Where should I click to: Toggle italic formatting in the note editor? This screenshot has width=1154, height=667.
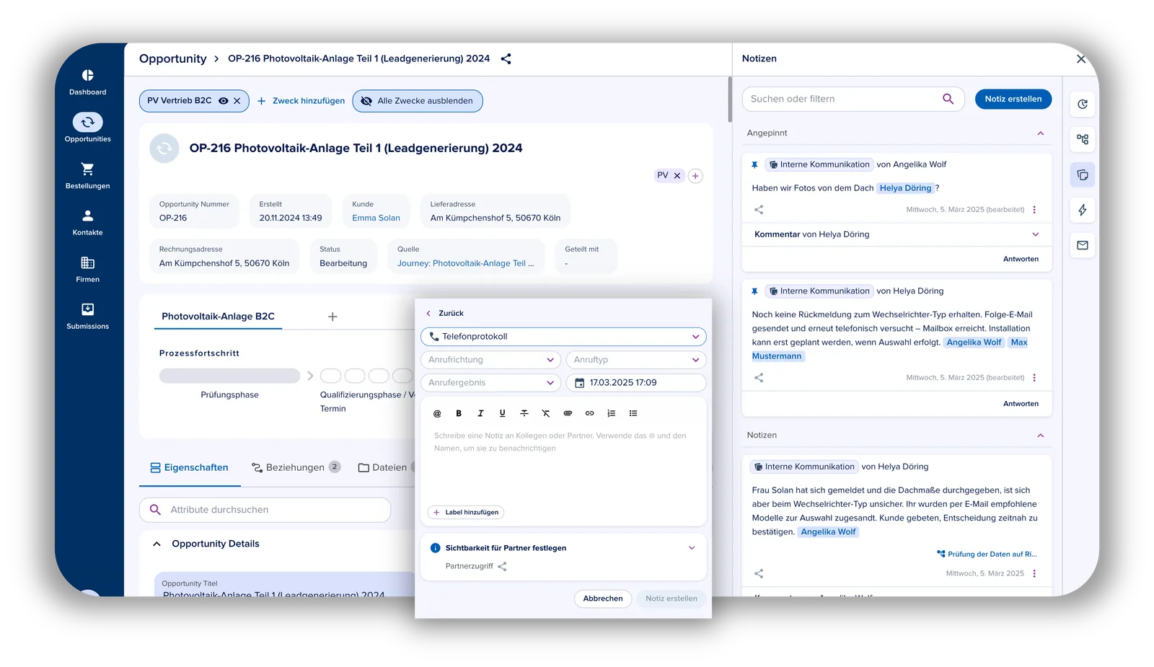click(x=480, y=414)
